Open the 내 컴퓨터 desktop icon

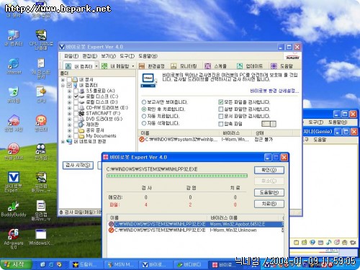tap(14, 35)
